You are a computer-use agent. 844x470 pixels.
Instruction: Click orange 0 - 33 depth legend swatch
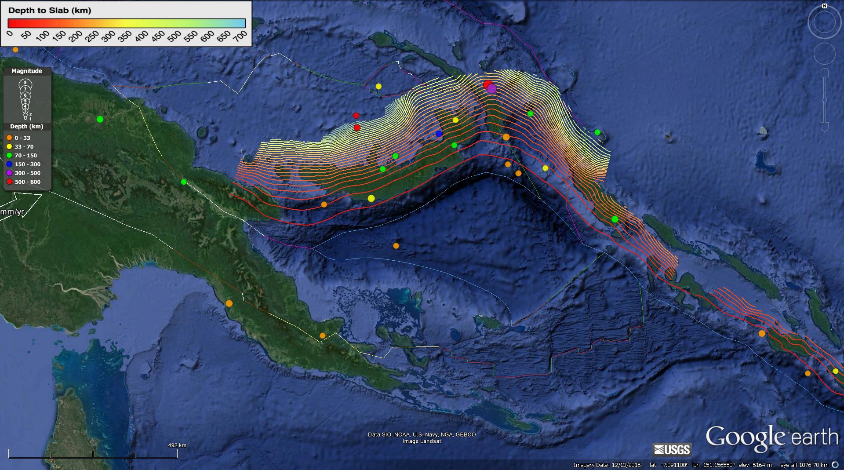pos(9,138)
